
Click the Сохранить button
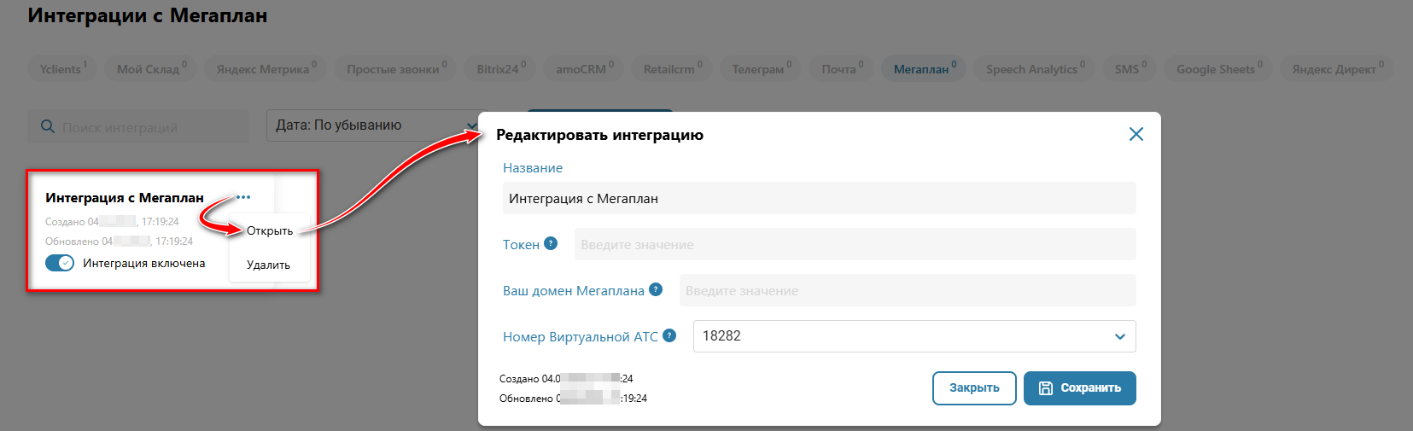[1079, 387]
